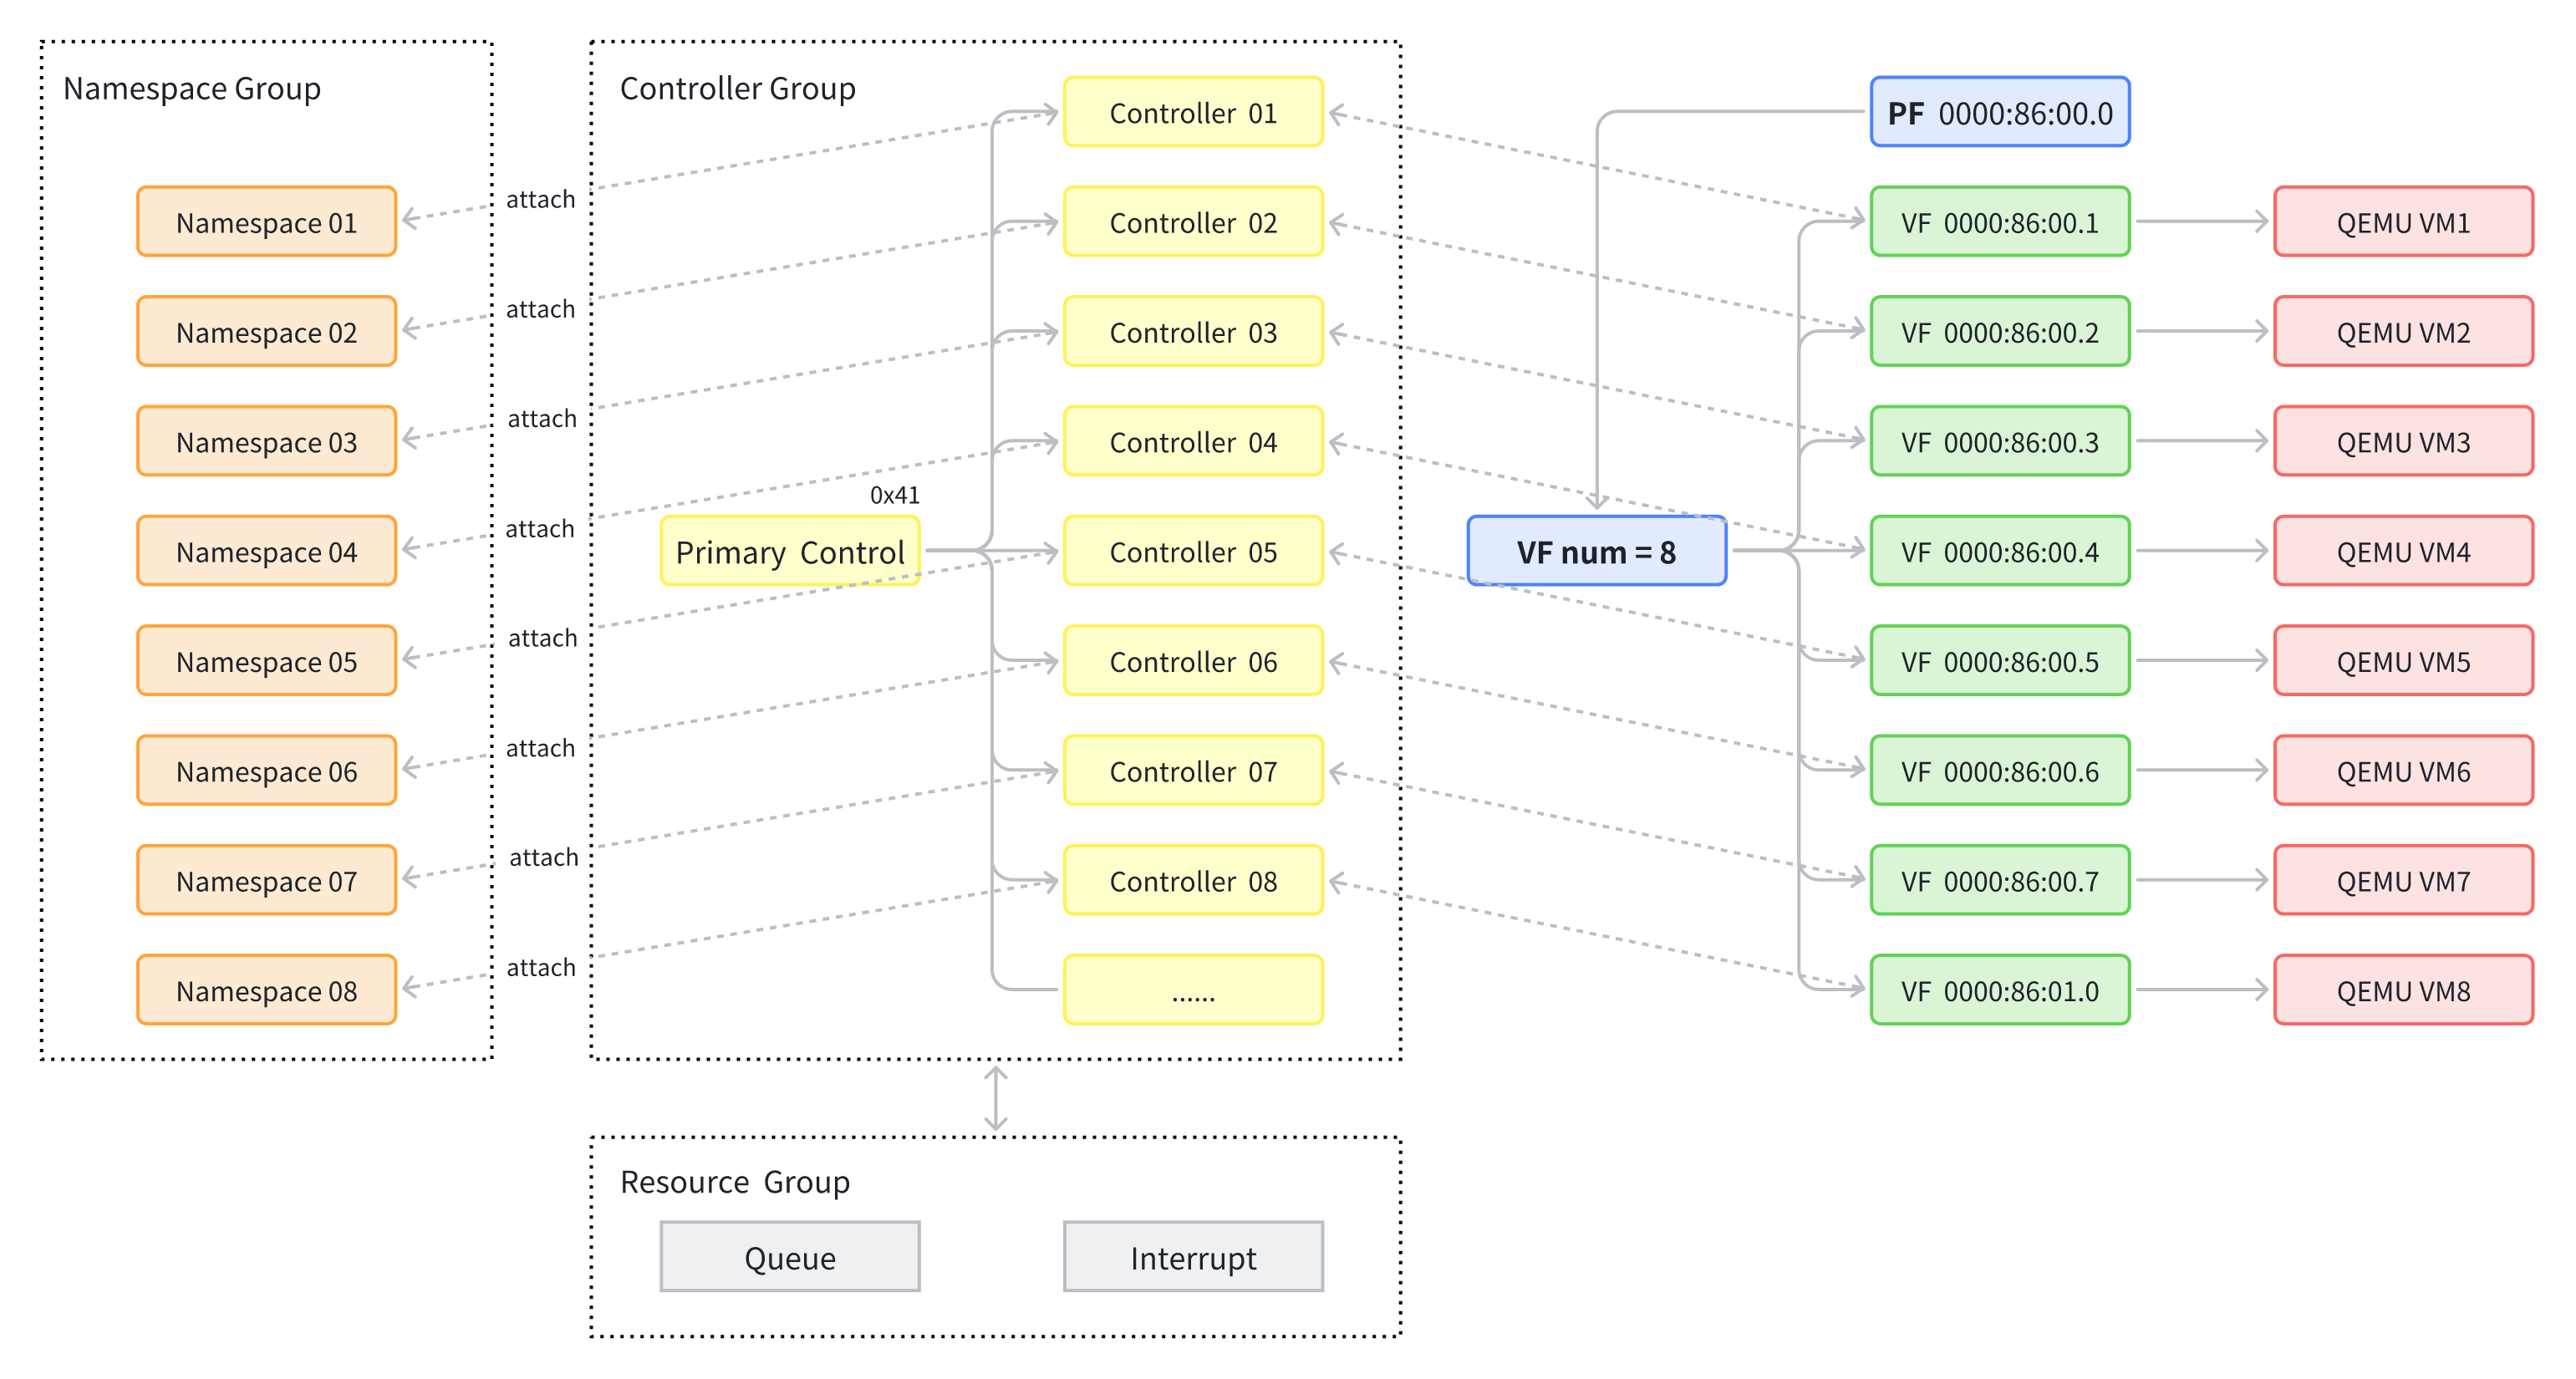Image resolution: width=2576 pixels, height=1379 pixels.
Task: Click the 0x41 label above Primary Control
Action: tap(894, 495)
